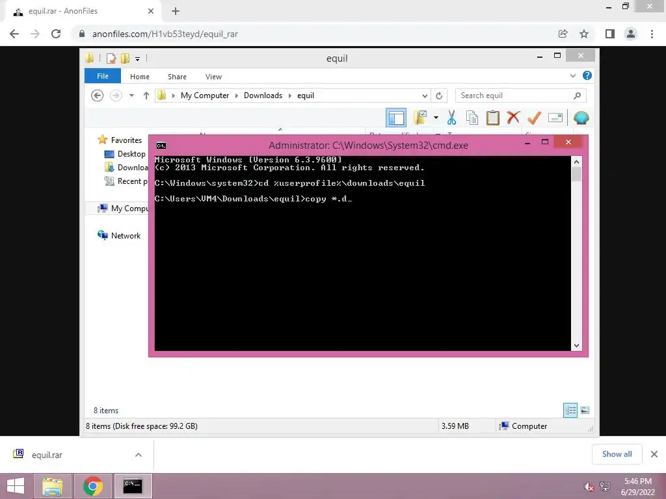Image resolution: width=666 pixels, height=499 pixels.
Task: Click the Windows Start button
Action: pos(16,486)
